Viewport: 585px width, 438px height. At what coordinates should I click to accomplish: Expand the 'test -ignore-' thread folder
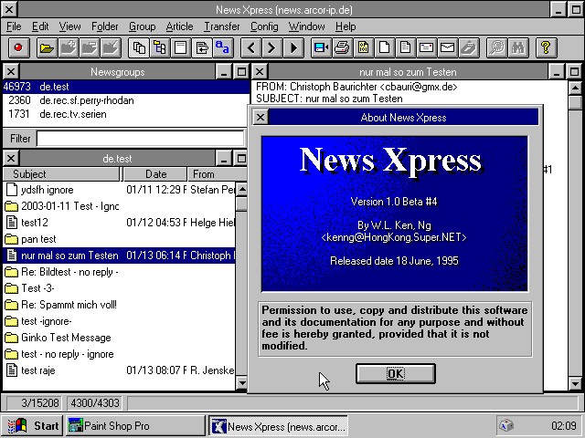(12, 321)
